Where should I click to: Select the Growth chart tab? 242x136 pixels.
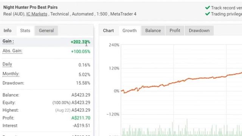[129, 31]
